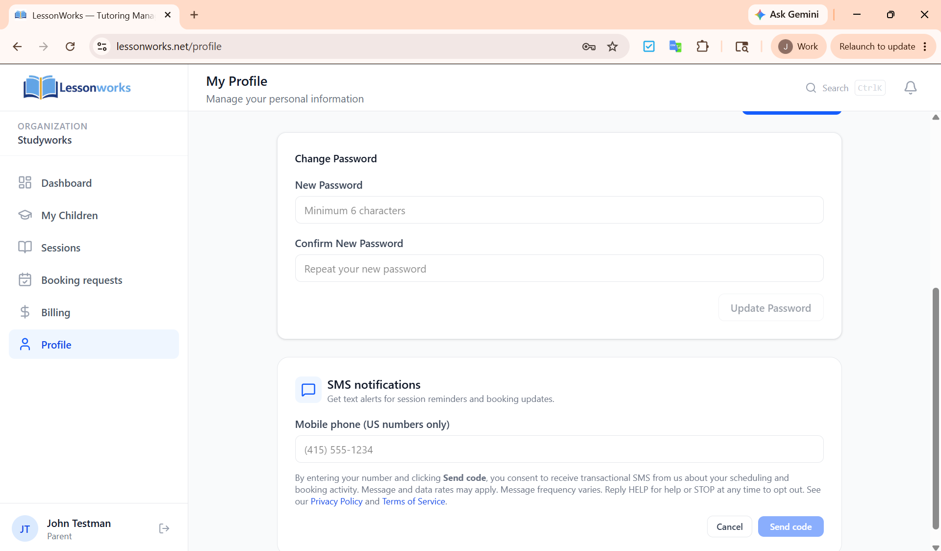
Task: Click the Google Translate extension icon
Action: (675, 47)
